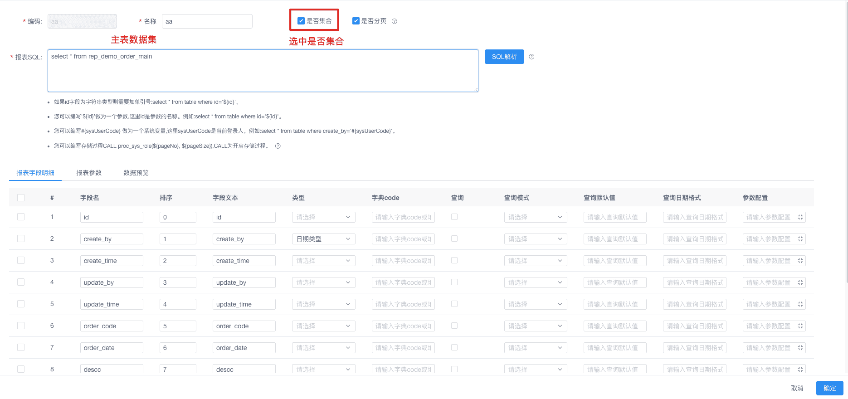Toggle the 是否分页 checkbox
This screenshot has width=848, height=399.
[356, 21]
